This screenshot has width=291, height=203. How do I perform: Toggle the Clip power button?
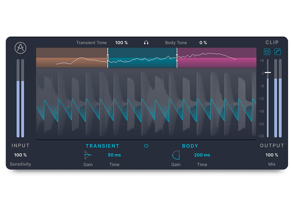pyautogui.click(x=267, y=52)
